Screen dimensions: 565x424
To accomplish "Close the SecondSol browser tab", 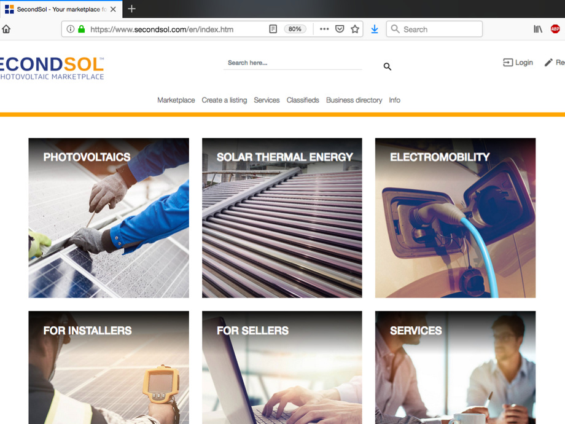I will coord(113,9).
